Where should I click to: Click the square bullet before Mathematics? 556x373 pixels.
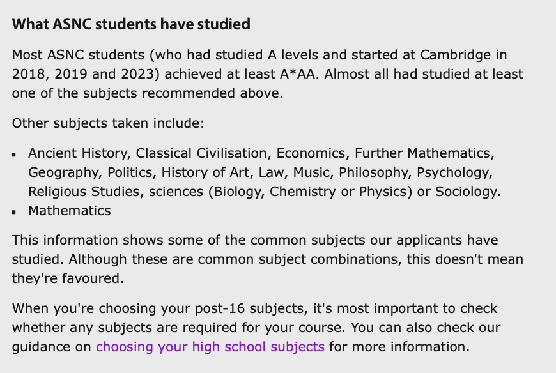(14, 212)
